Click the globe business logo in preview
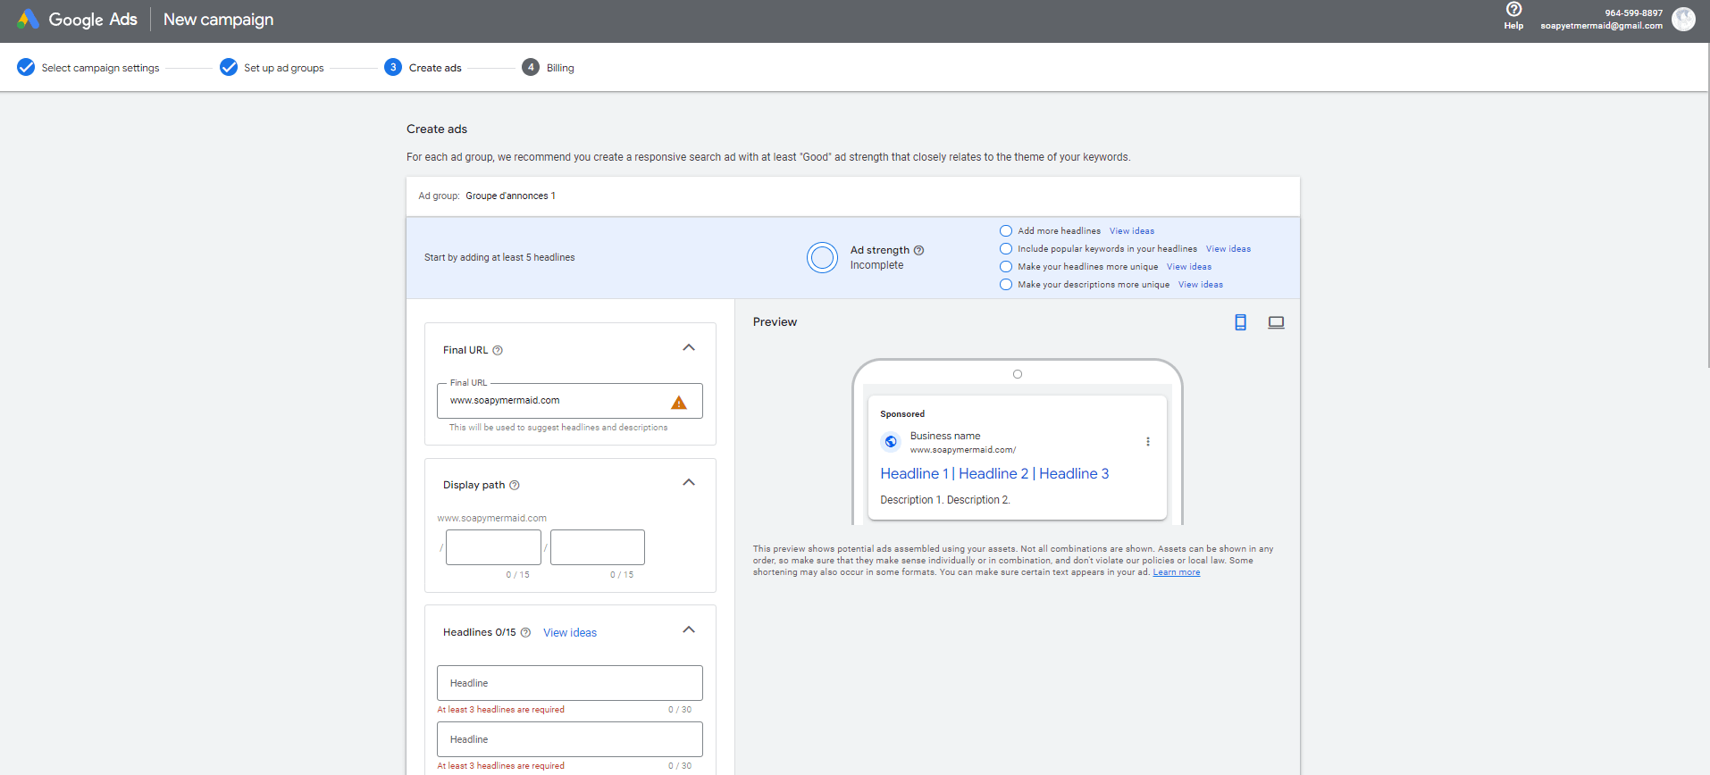The width and height of the screenshot is (1710, 775). [x=891, y=441]
